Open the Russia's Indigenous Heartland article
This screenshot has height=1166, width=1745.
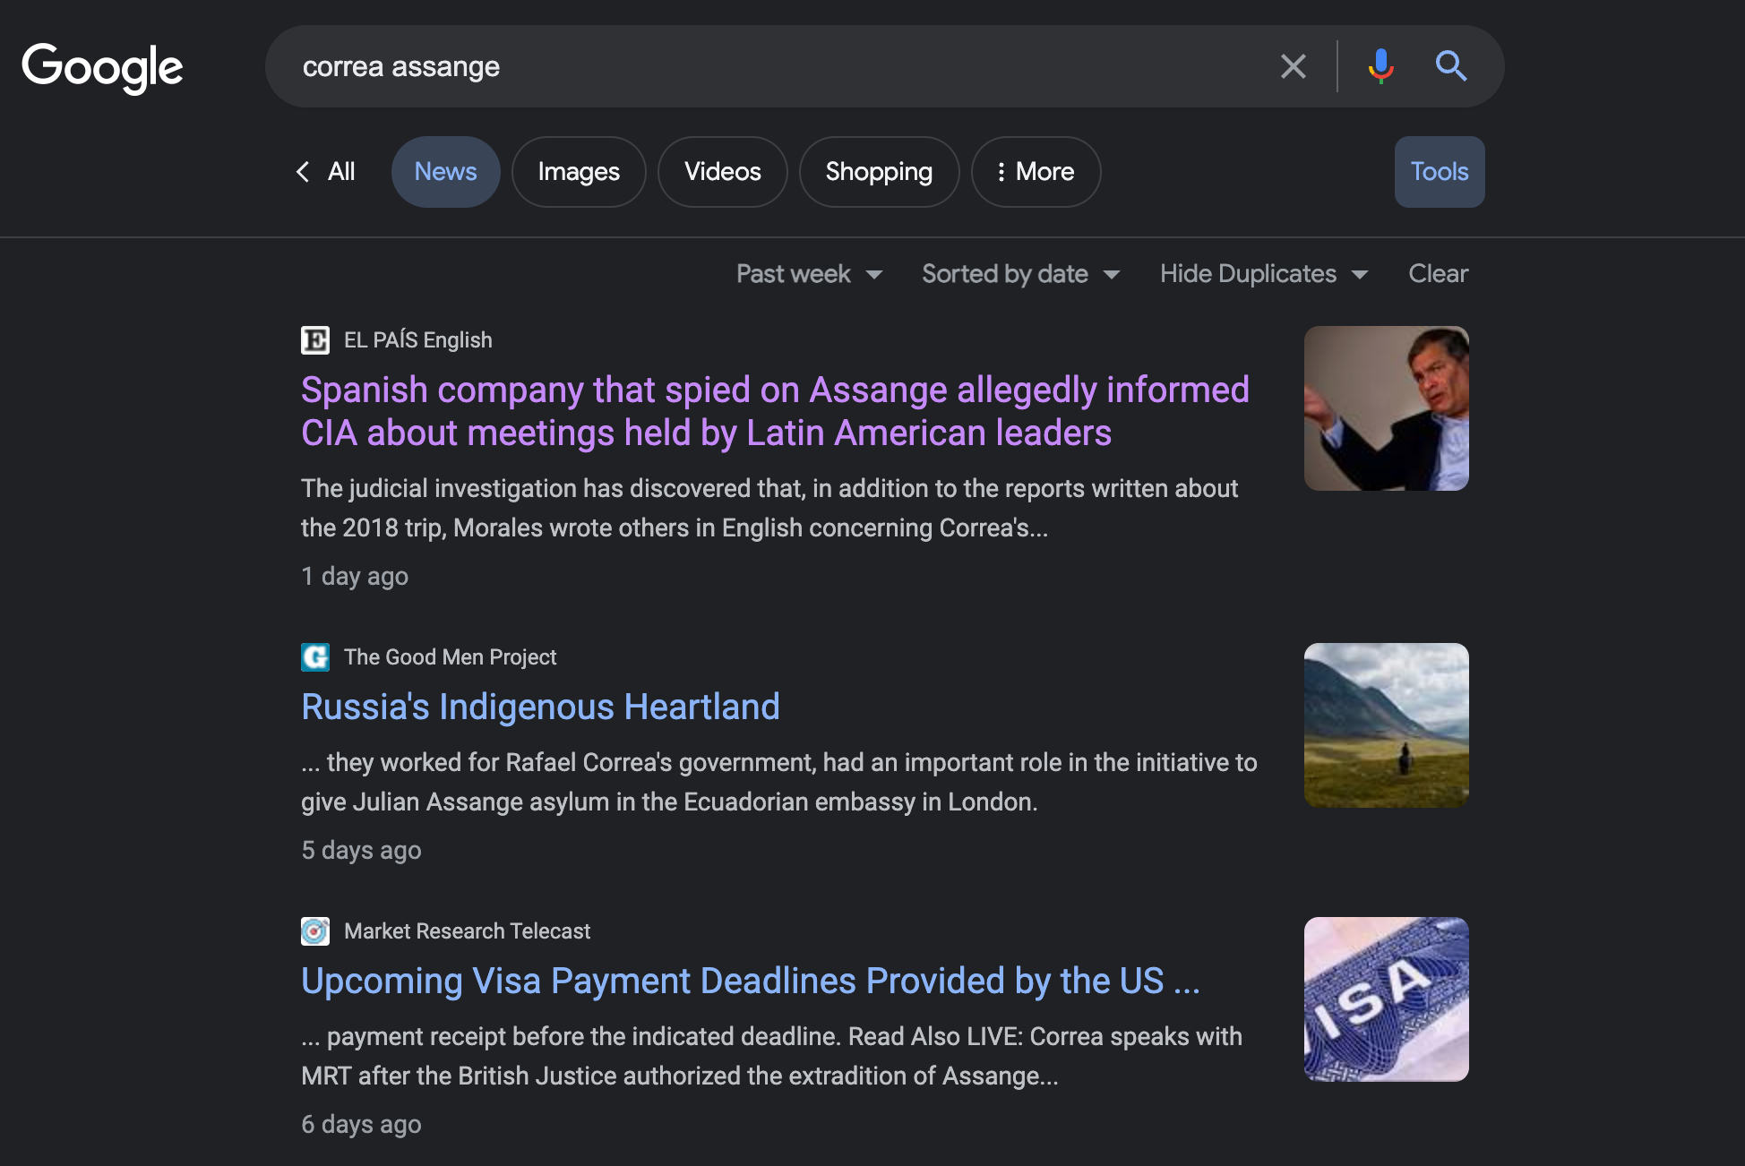click(540, 707)
